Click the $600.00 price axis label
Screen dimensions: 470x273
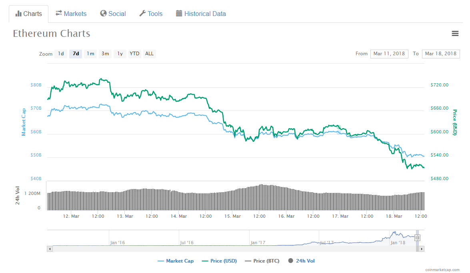(440, 132)
